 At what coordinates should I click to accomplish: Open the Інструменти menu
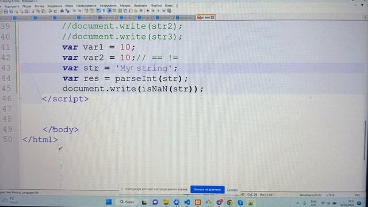pos(108,6)
